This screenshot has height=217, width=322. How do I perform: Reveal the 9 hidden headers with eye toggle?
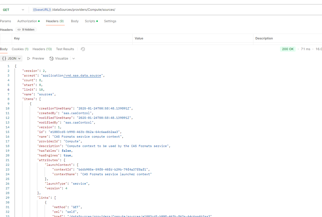coord(25,30)
